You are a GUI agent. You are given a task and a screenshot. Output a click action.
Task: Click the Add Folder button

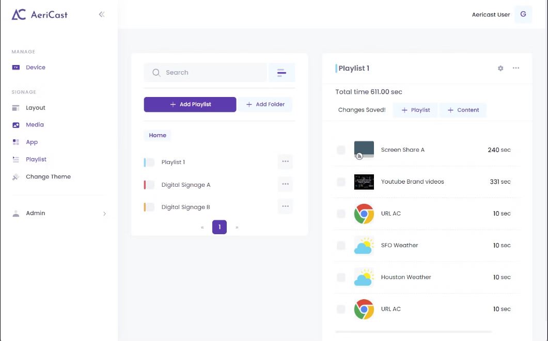coord(265,104)
